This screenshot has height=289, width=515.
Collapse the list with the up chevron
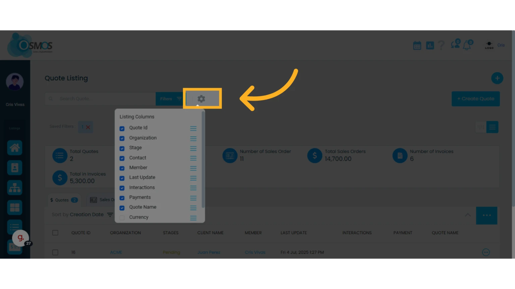coord(468,215)
